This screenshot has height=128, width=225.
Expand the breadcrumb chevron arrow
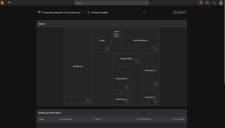(84, 12)
